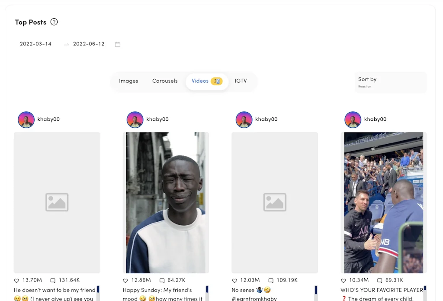Image resolution: width=443 pixels, height=301 pixels.
Task: Open the calendar date picker icon
Action: point(118,44)
